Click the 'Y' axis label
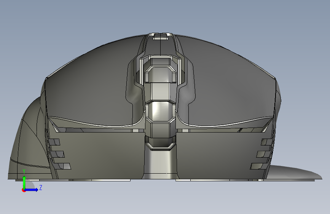Viewport: 330px width, 214px height. (x=24, y=171)
